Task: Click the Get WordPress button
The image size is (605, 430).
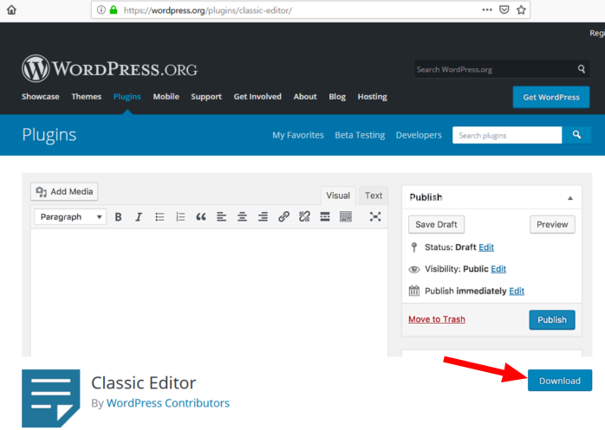Action: 551,97
